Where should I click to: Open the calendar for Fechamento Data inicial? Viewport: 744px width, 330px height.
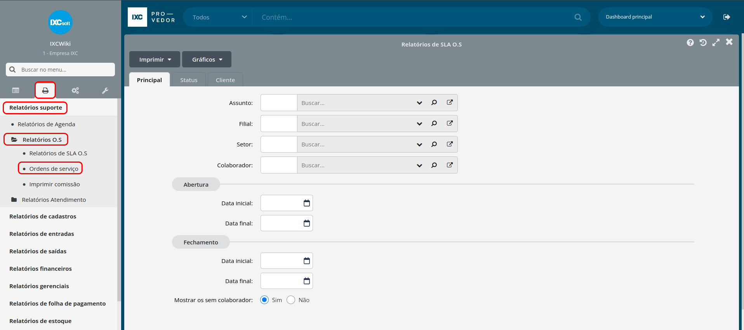click(x=307, y=261)
